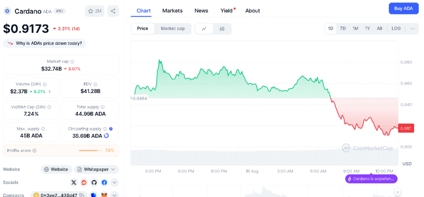Click the 0.917 current price label
424x197 pixels.
(x=406, y=128)
